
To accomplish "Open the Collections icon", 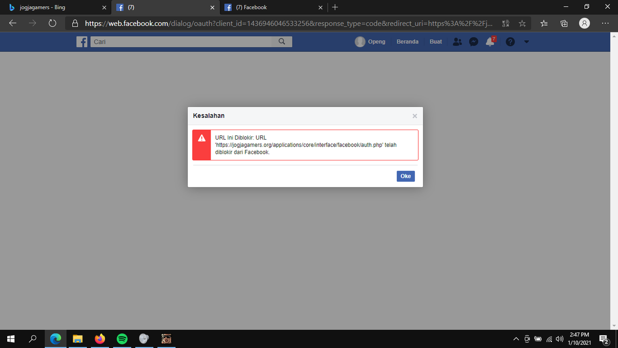I will (x=564, y=23).
